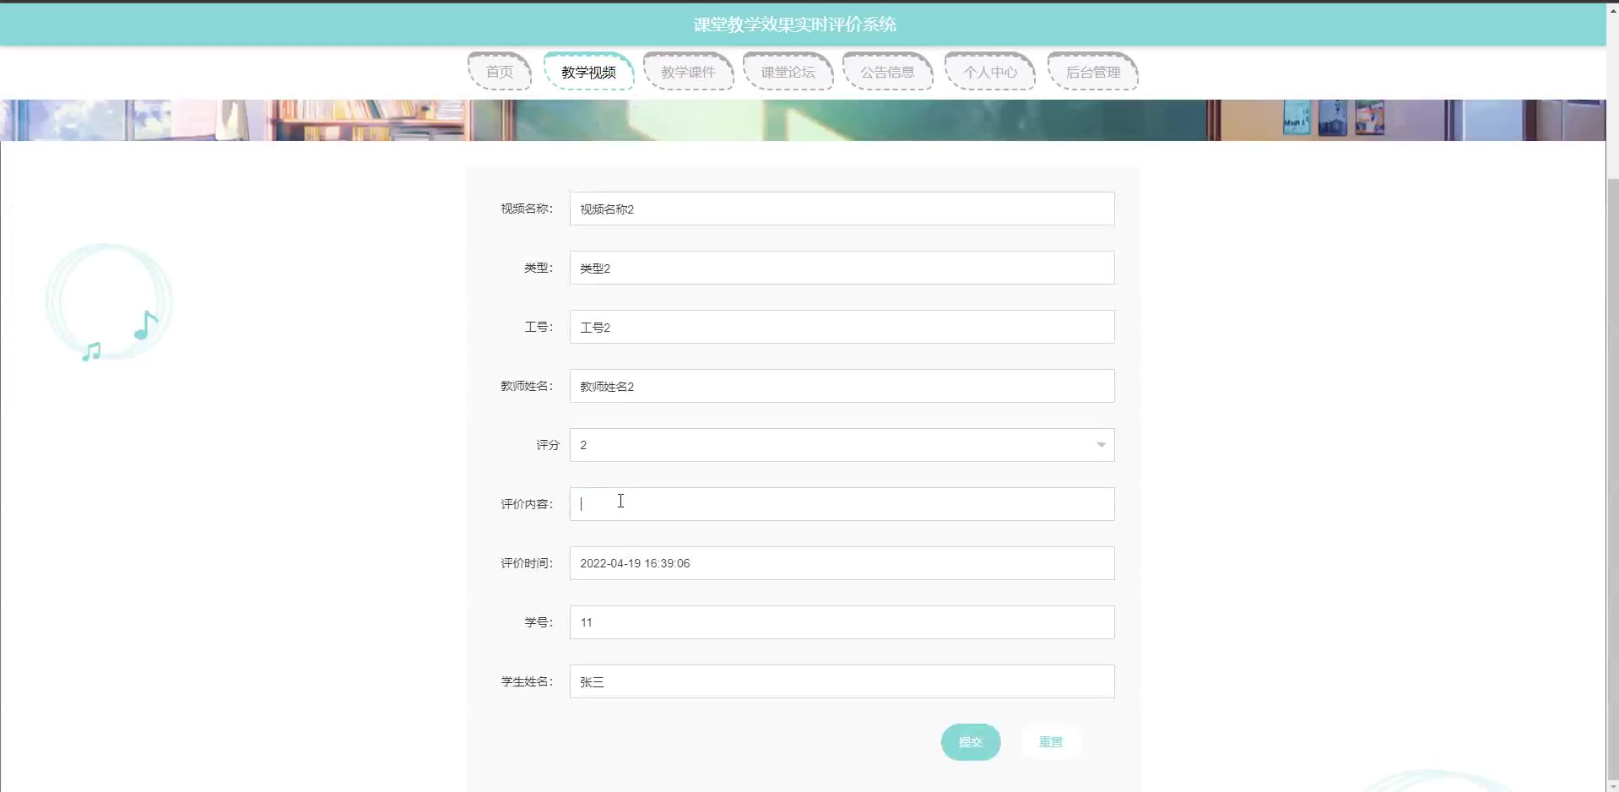Screen dimensions: 1619x792
Task: Click the 评分 label text
Action: coord(548,445)
